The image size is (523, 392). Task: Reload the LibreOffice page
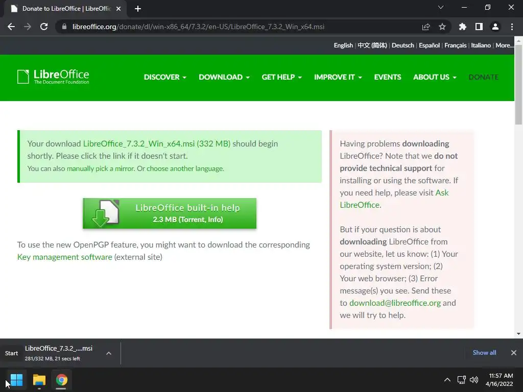pos(44,27)
